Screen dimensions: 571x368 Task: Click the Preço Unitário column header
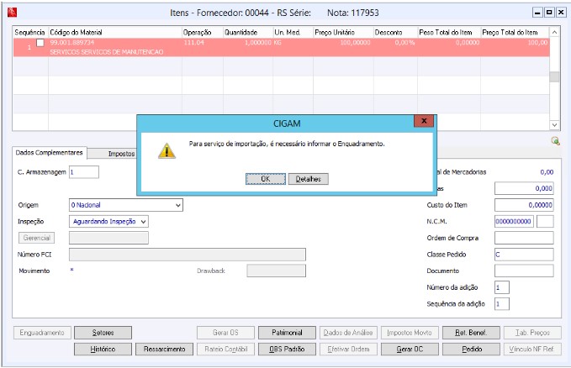[x=343, y=33]
